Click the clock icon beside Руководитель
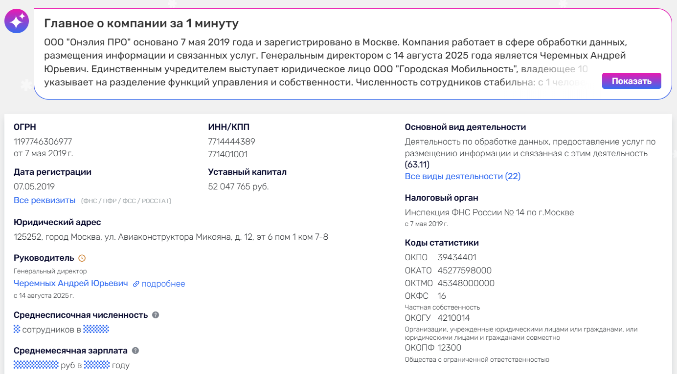This screenshot has height=374, width=677. [82, 258]
